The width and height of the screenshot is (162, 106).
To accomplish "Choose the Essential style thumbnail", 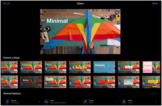I will 9,67.
